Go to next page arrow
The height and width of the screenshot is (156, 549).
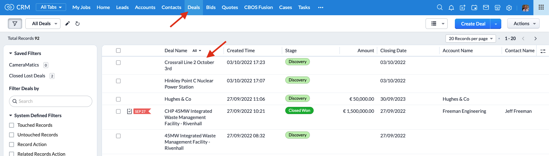tap(536, 39)
